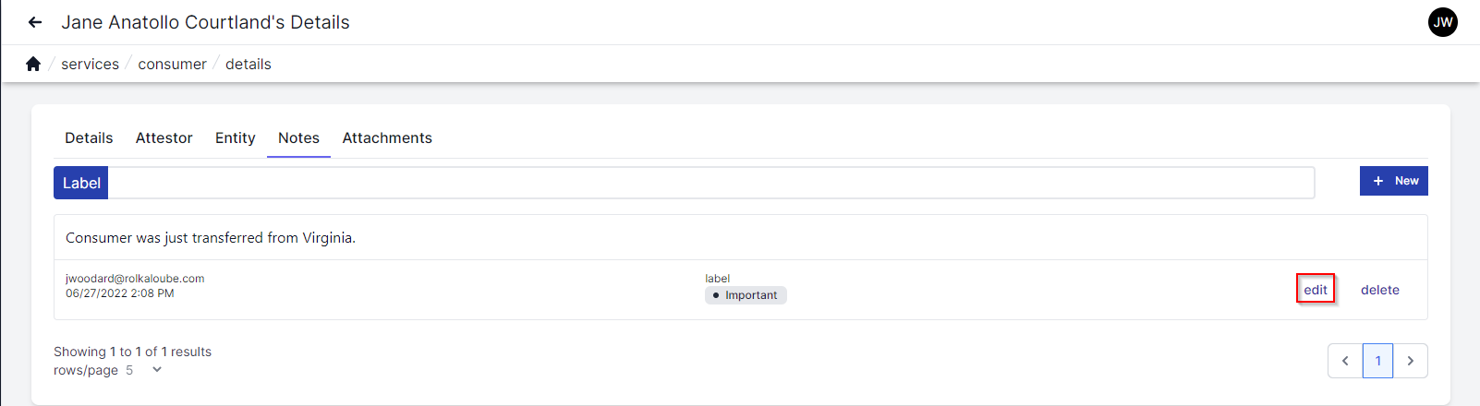Go to the next results page
The height and width of the screenshot is (406, 1480).
click(x=1410, y=361)
